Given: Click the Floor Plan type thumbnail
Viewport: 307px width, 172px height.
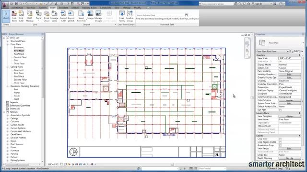Looking at the screenshot, I should coord(262,43).
